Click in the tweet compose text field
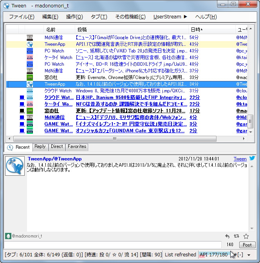The width and height of the screenshot is (260, 263). click(x=112, y=245)
